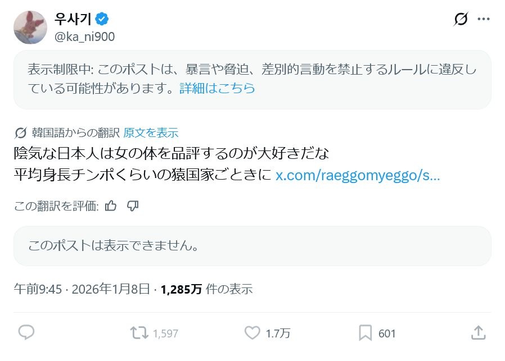Bookmark the post showing 601
Viewport: 505px width, 361px height.
pos(366,333)
